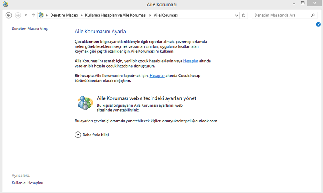This screenshot has width=323, height=193.
Task: Click Daha fazla bilgi label
Action: [x=96, y=135]
